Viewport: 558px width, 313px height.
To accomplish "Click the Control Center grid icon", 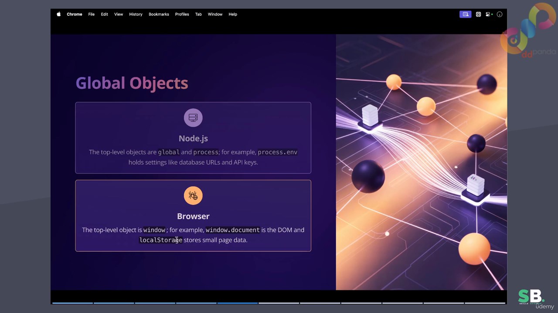I will 478,14.
